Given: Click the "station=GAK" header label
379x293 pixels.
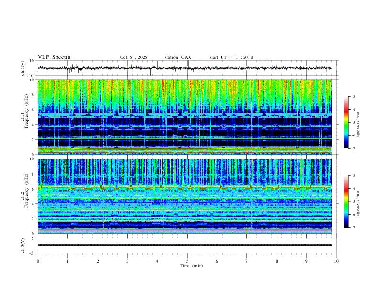Looking at the screenshot, I should (x=178, y=57).
